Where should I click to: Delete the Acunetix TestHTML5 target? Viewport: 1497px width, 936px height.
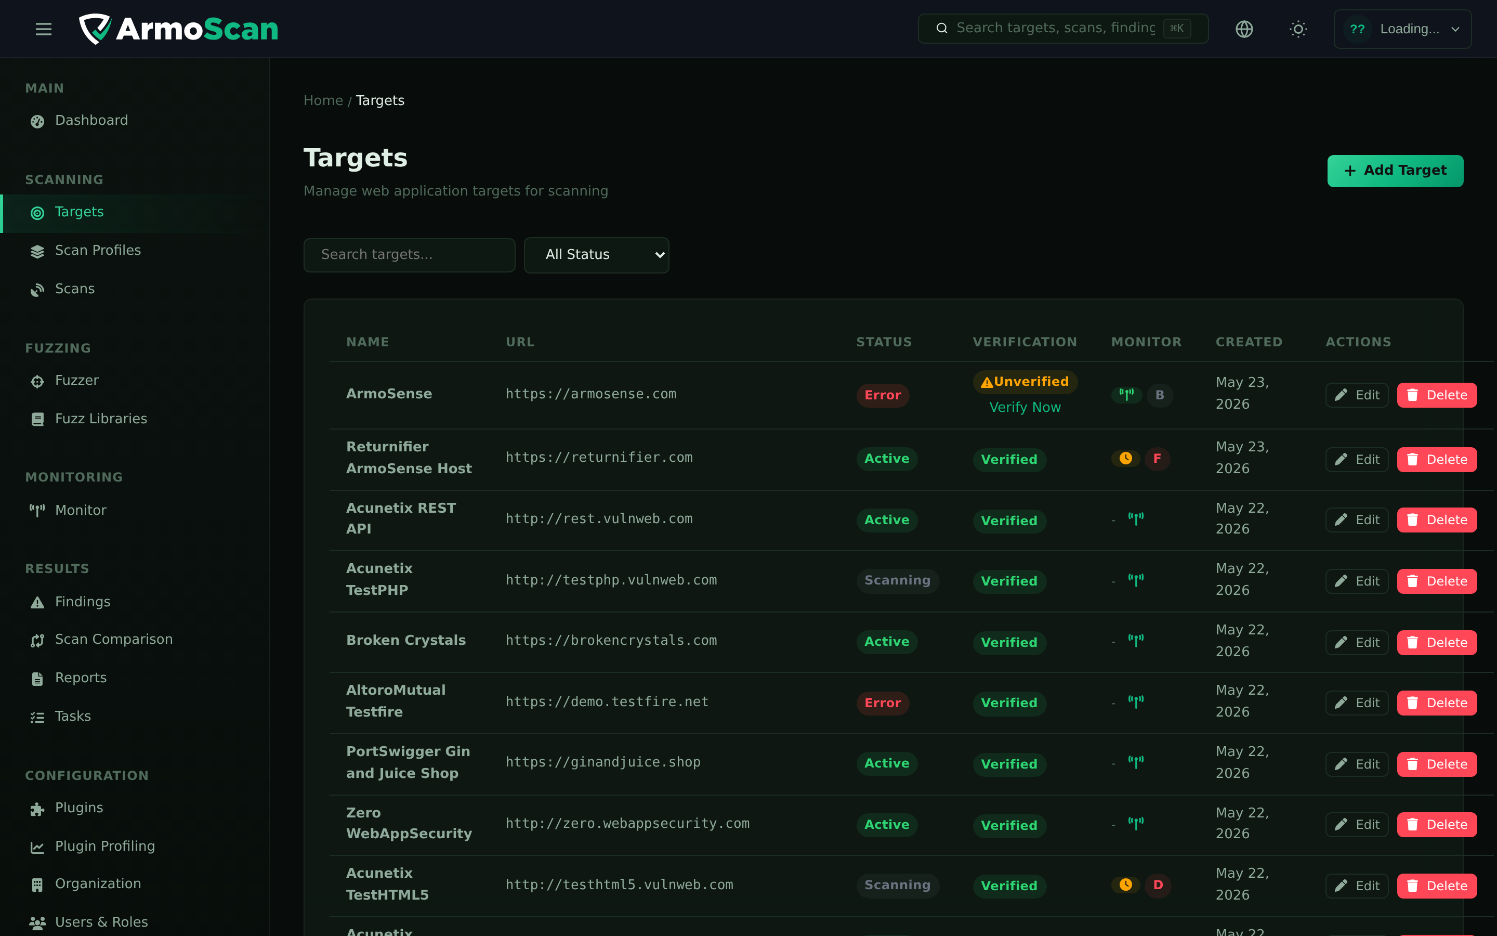pyautogui.click(x=1436, y=886)
